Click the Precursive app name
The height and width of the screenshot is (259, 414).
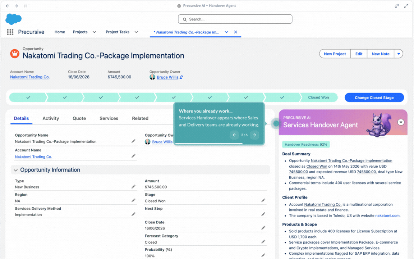pos(31,32)
